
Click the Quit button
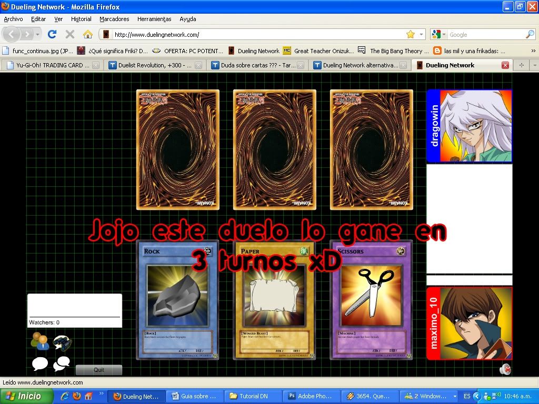coord(98,370)
